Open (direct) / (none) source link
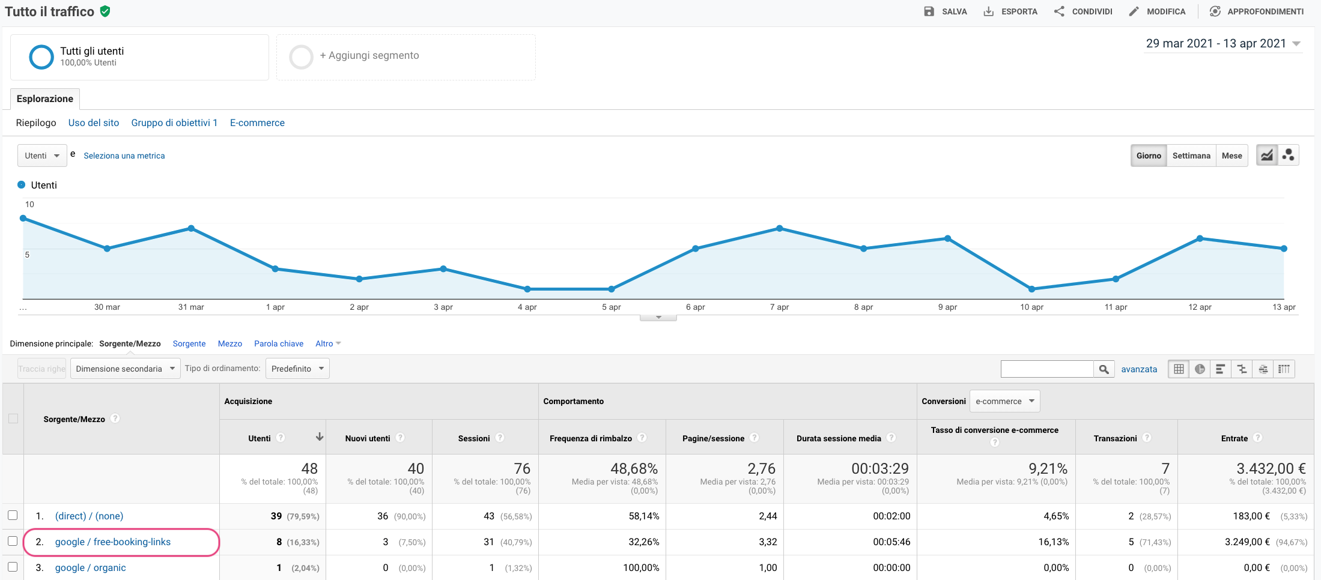Screen dimensions: 1321x580 (x=89, y=516)
